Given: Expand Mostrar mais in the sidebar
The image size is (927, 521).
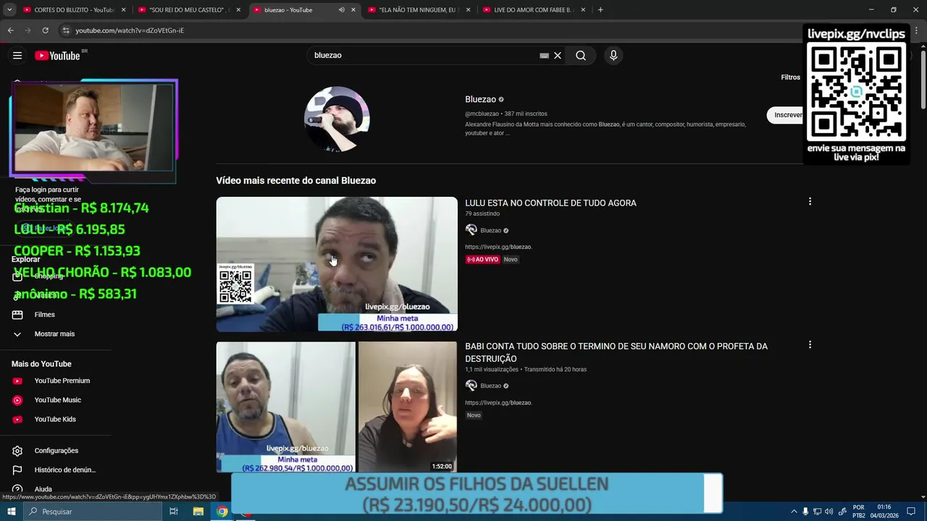Looking at the screenshot, I should point(56,334).
